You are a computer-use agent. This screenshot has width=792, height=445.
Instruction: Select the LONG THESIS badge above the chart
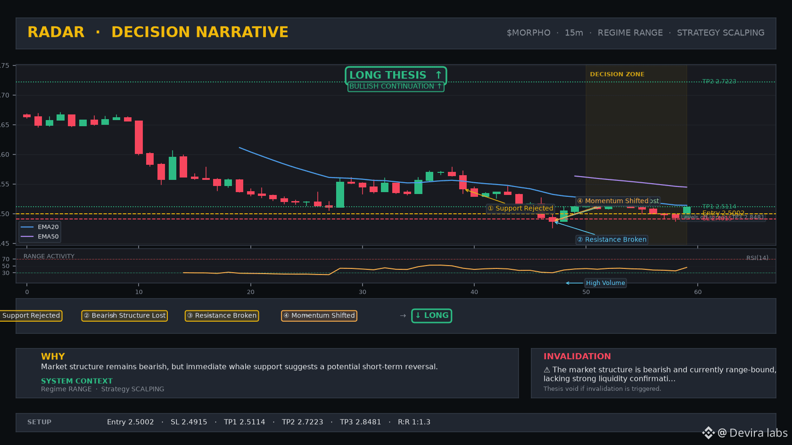[396, 75]
